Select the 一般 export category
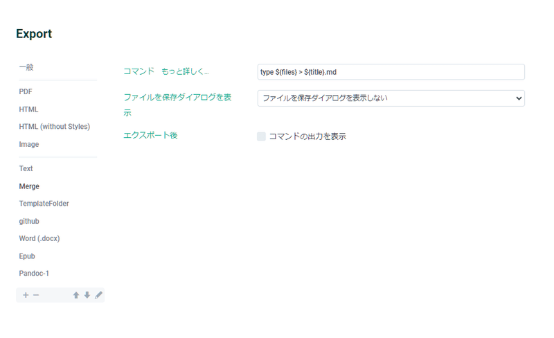554x338 pixels. click(26, 67)
